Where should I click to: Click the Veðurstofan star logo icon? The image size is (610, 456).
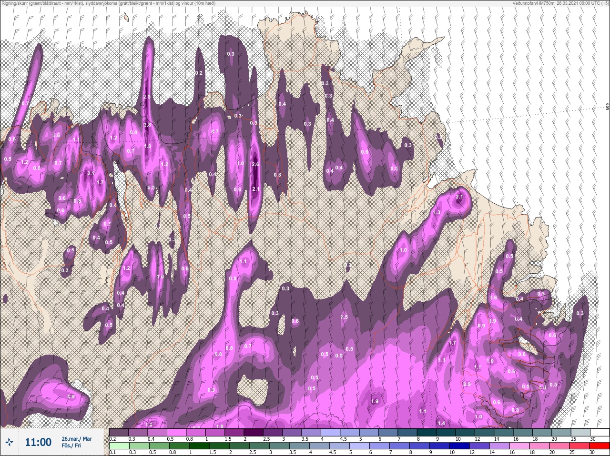click(9, 442)
